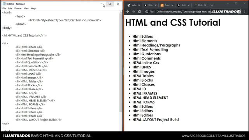
Task: Close the first index browser tab
Action: pos(139,5)
